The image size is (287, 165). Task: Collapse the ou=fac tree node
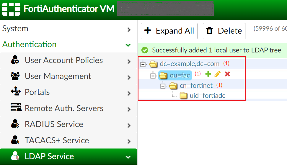pos(153,75)
